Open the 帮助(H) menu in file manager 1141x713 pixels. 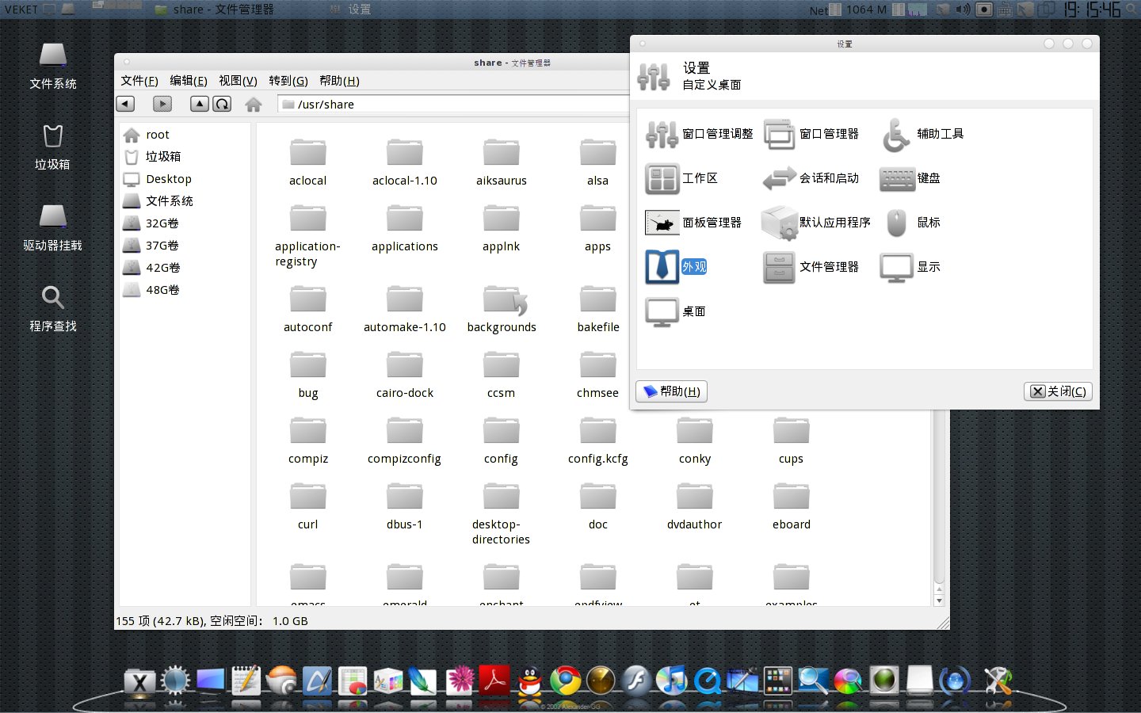click(x=339, y=81)
